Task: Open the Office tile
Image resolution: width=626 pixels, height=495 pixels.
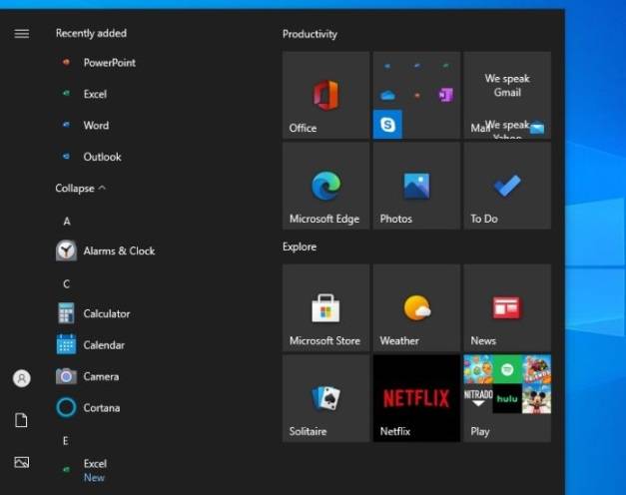Action: (x=325, y=95)
